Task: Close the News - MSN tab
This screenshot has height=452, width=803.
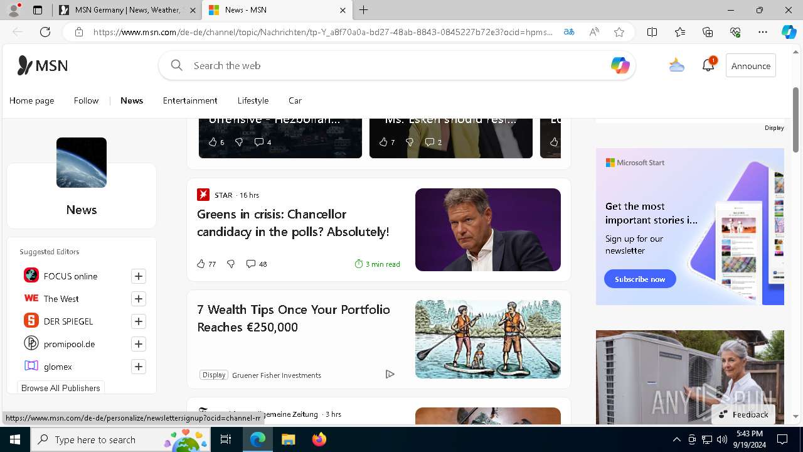Action: coord(343,10)
